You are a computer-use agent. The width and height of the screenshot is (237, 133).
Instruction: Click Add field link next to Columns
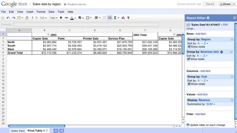tap(205, 71)
